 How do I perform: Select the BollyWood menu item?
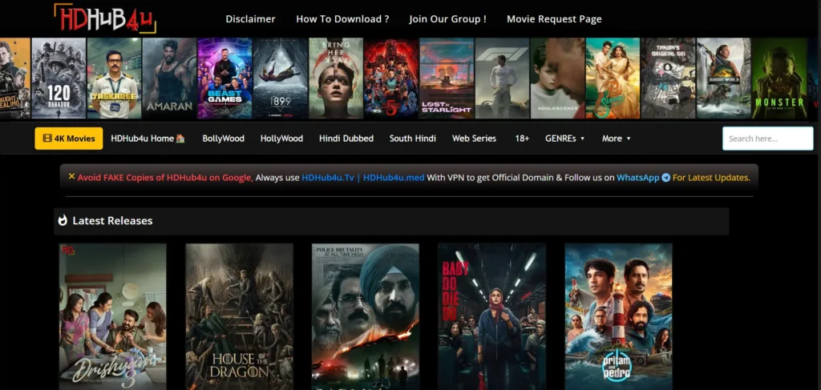coord(223,139)
